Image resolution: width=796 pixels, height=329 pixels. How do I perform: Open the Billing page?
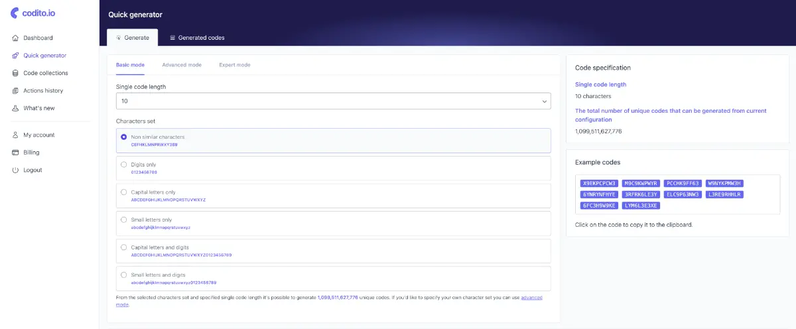pyautogui.click(x=31, y=153)
